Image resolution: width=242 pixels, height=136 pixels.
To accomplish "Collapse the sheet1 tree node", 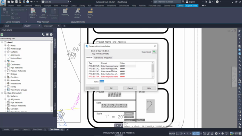I will click(2, 42).
